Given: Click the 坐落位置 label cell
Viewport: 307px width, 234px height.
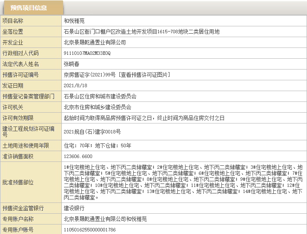Looking at the screenshot, I should pyautogui.click(x=31, y=32).
